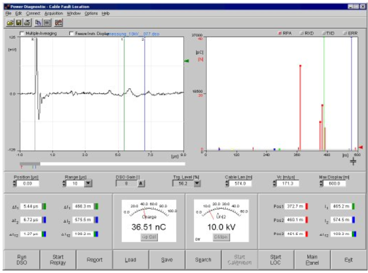Viewport: 368px width, 273px height.
Task: Click the Copy toolbar icon
Action: point(38,23)
